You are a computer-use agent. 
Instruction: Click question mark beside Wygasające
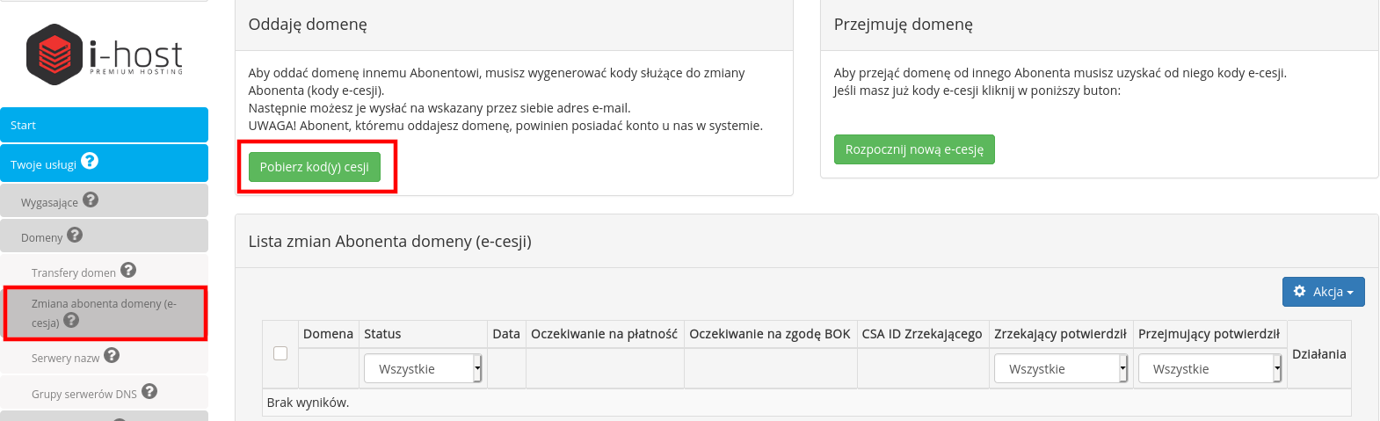pos(91,200)
